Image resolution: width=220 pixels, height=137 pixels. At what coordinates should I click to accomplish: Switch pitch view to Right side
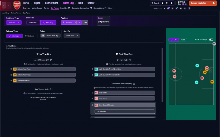click(x=183, y=40)
